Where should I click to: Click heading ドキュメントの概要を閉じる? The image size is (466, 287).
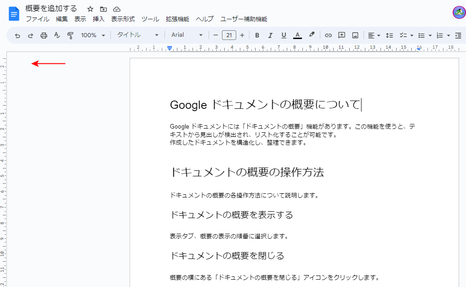coord(227,256)
